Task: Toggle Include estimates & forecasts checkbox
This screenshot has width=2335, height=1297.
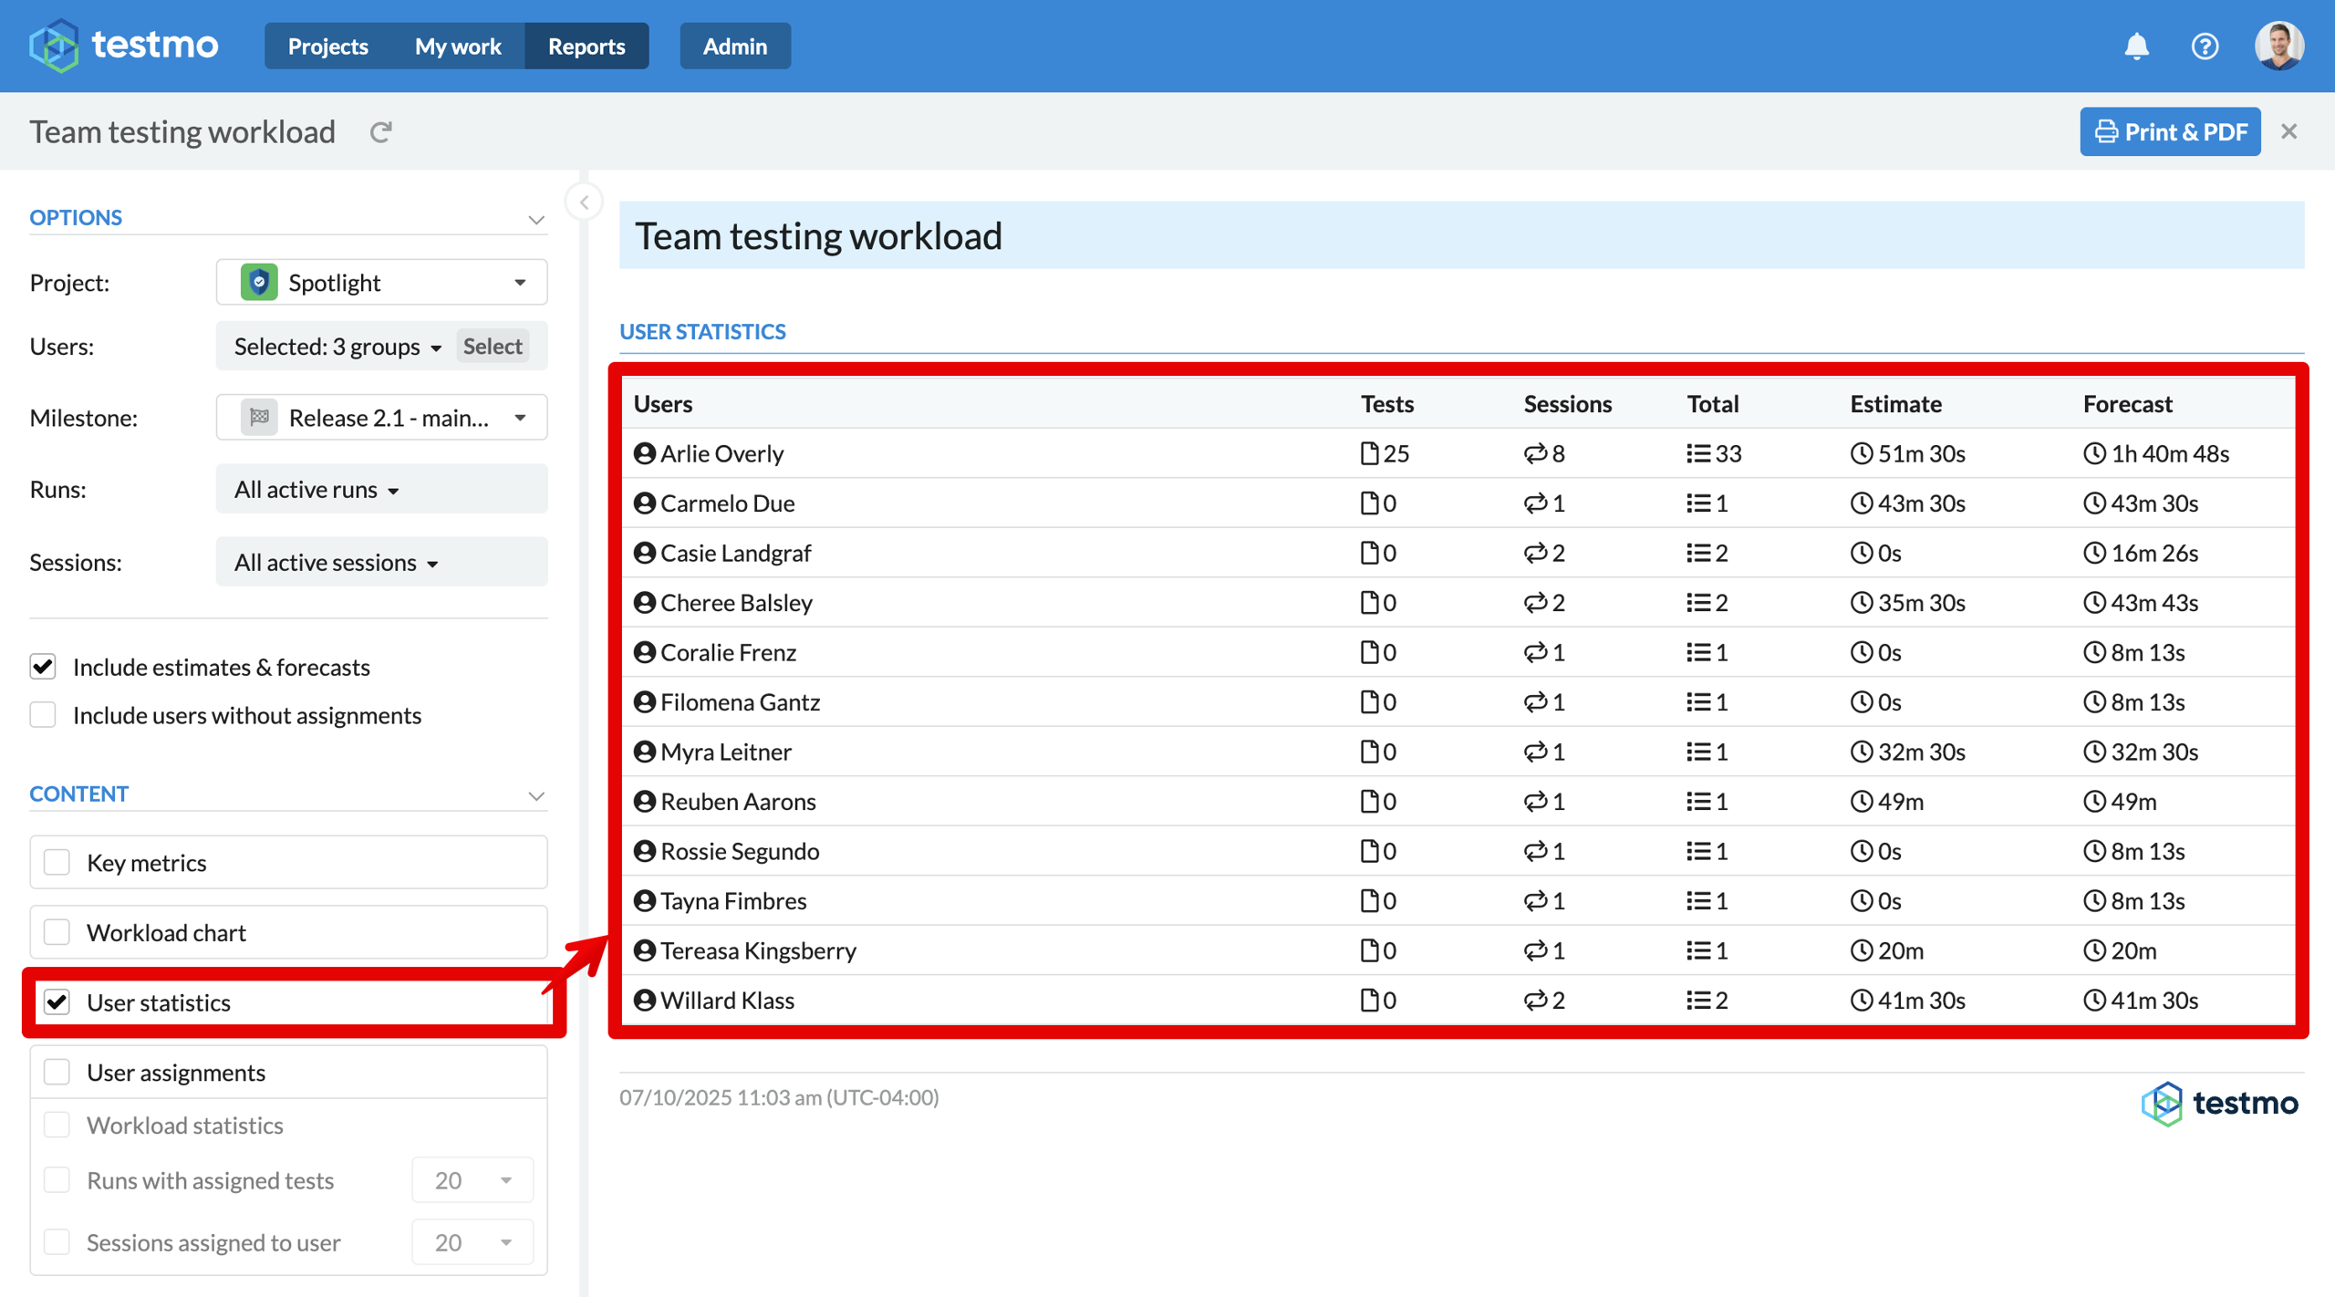Action: pos(43,667)
